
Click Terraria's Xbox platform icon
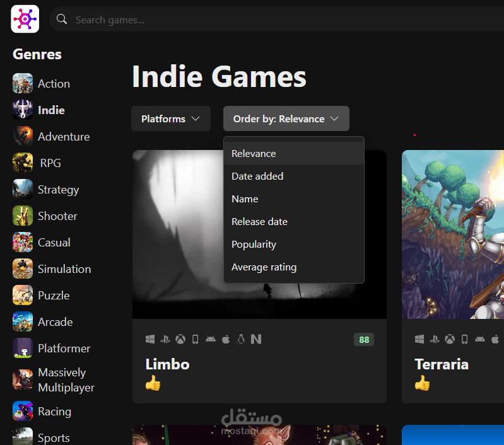(x=450, y=339)
